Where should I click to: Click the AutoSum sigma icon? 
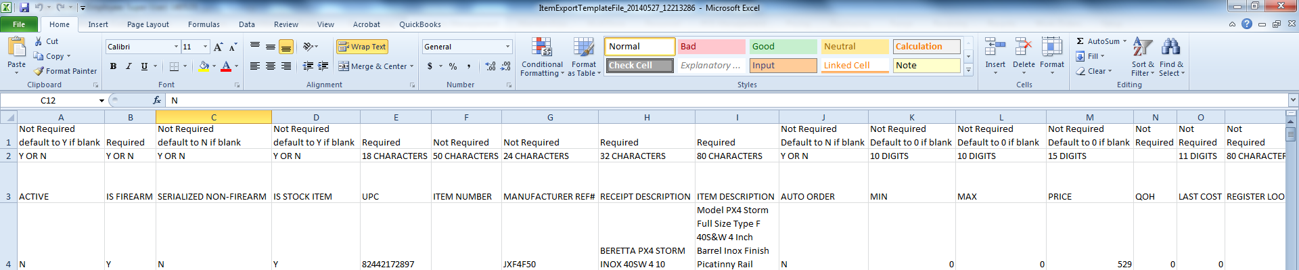pyautogui.click(x=1080, y=41)
